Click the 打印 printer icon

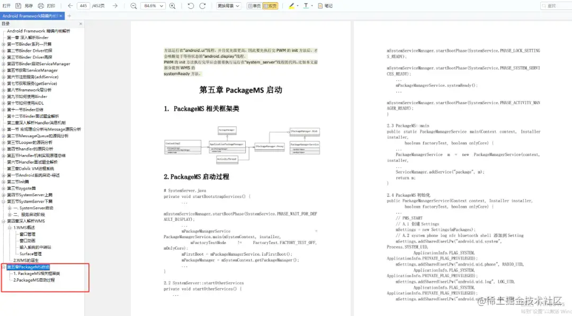[x=41, y=6]
